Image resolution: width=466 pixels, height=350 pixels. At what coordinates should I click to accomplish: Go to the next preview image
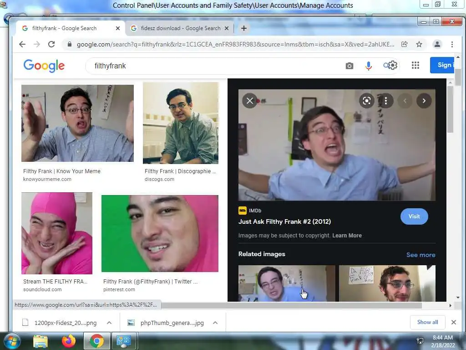[x=424, y=101]
